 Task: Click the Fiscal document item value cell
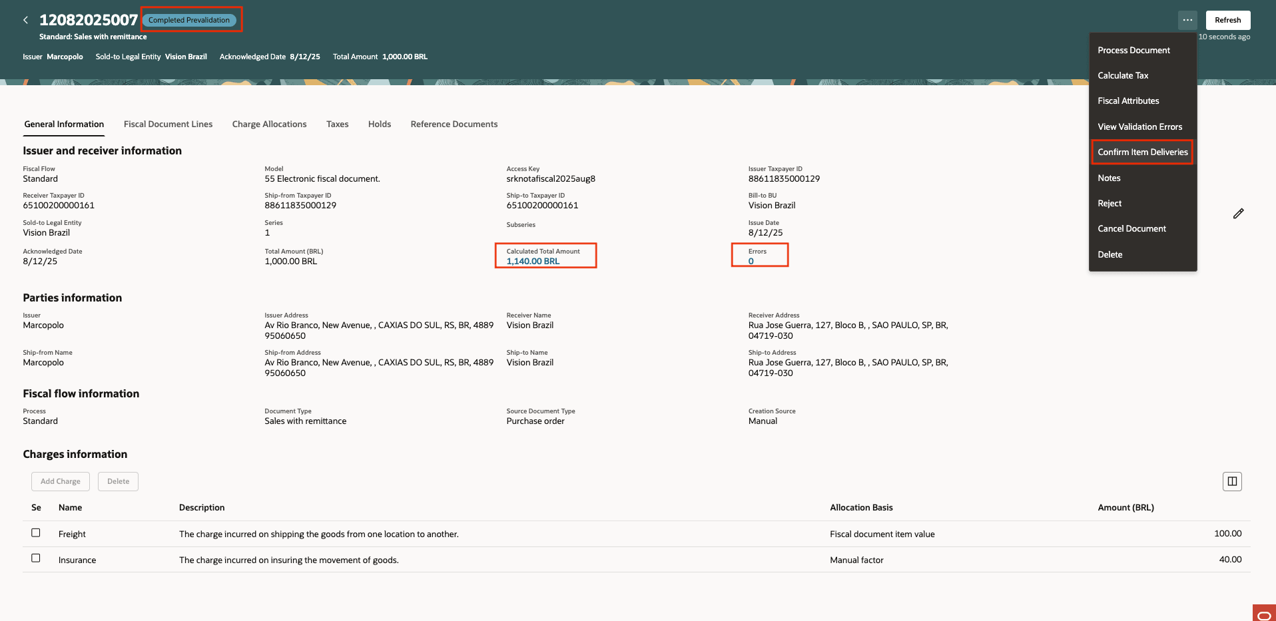[x=882, y=534]
